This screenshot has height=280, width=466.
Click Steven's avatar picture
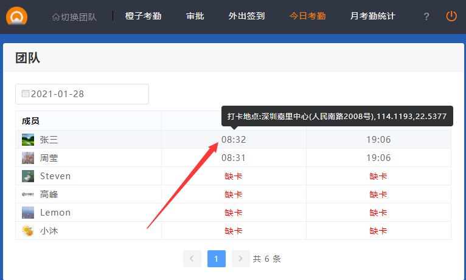pos(28,176)
